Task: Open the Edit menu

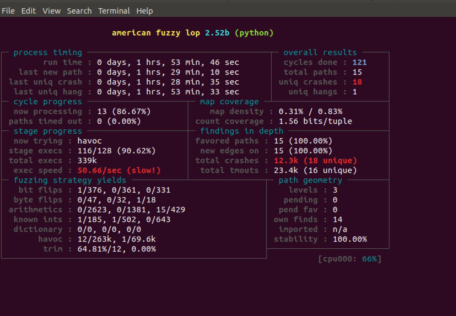Action: [28, 11]
